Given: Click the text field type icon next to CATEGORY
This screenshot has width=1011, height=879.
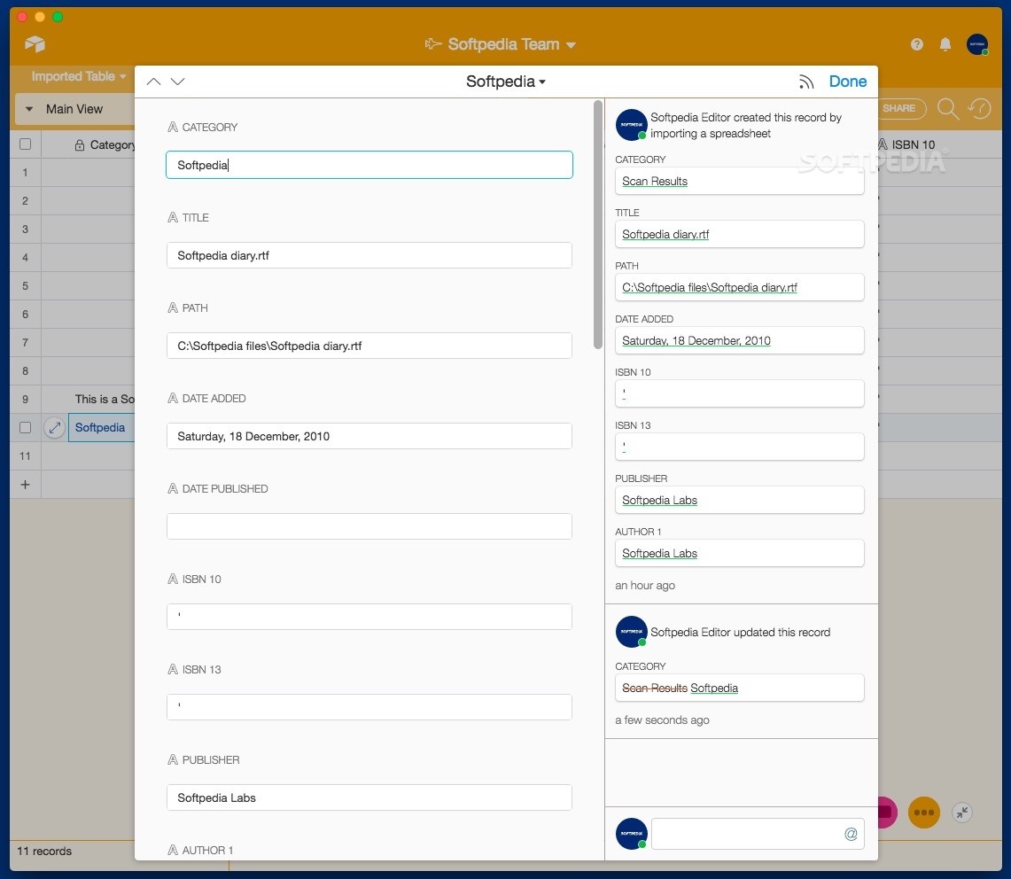Looking at the screenshot, I should tap(173, 127).
